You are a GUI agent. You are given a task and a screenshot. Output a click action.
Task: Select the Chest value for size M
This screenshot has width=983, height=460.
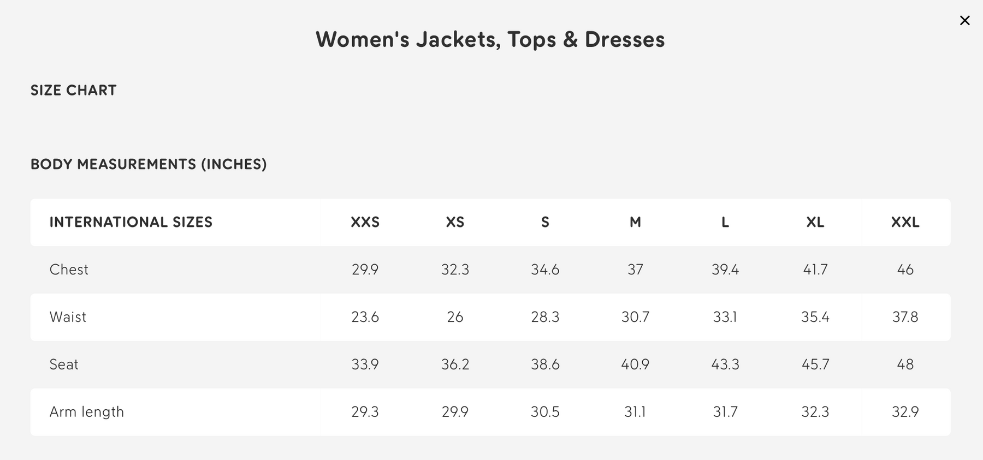coord(635,270)
